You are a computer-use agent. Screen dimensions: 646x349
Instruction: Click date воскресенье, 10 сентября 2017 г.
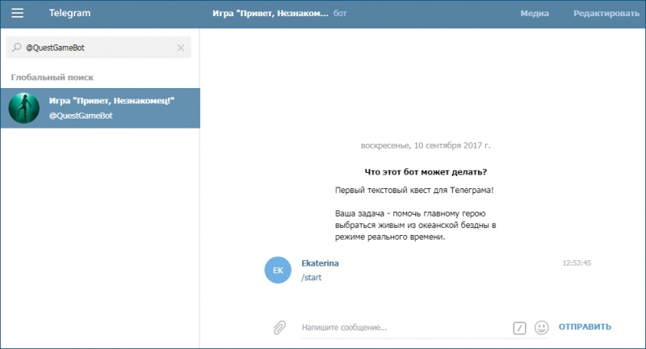pyautogui.click(x=426, y=145)
